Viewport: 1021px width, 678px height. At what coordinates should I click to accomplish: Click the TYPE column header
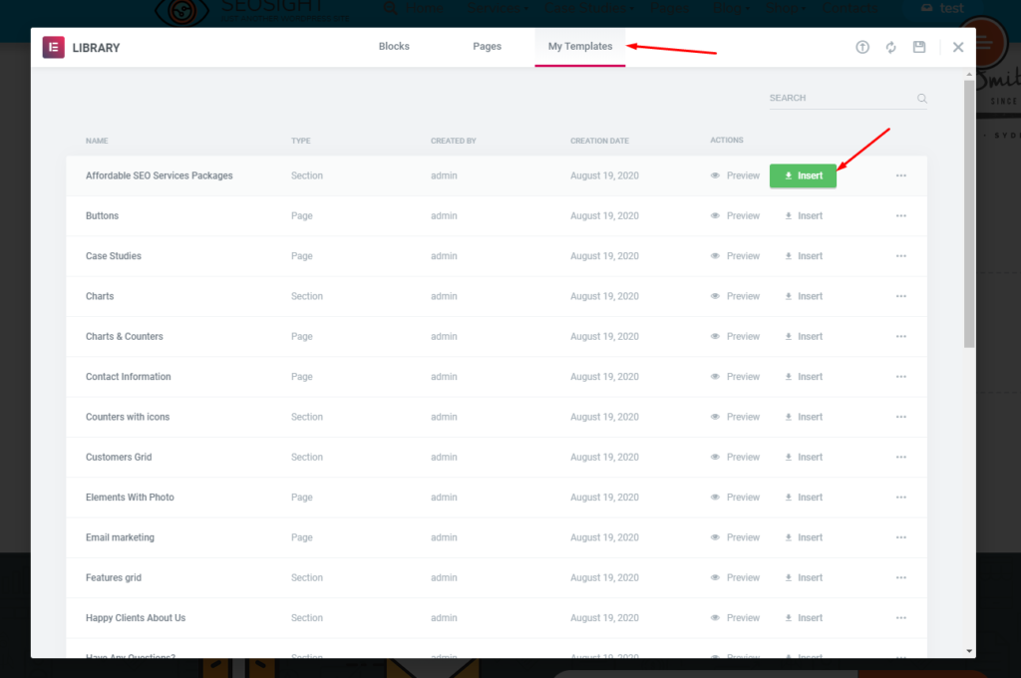(x=301, y=141)
